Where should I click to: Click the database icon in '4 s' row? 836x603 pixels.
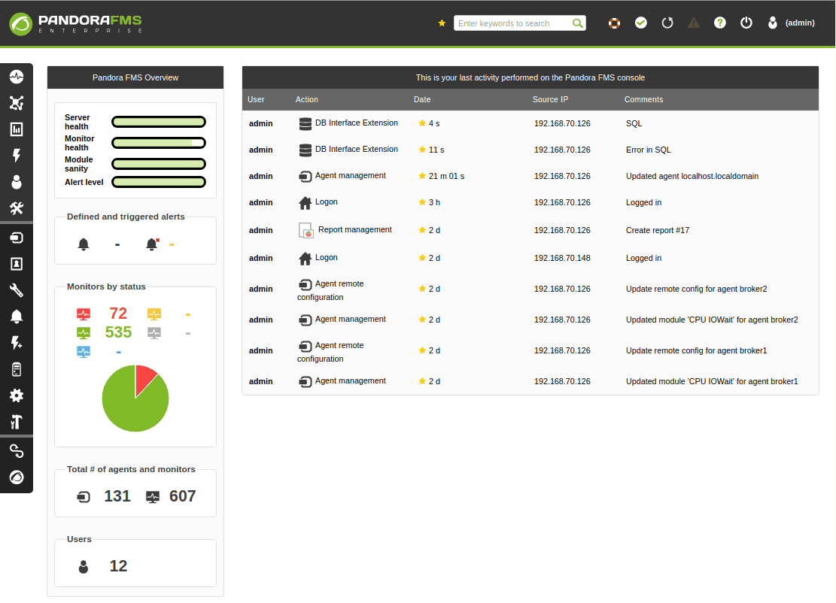pyautogui.click(x=305, y=124)
